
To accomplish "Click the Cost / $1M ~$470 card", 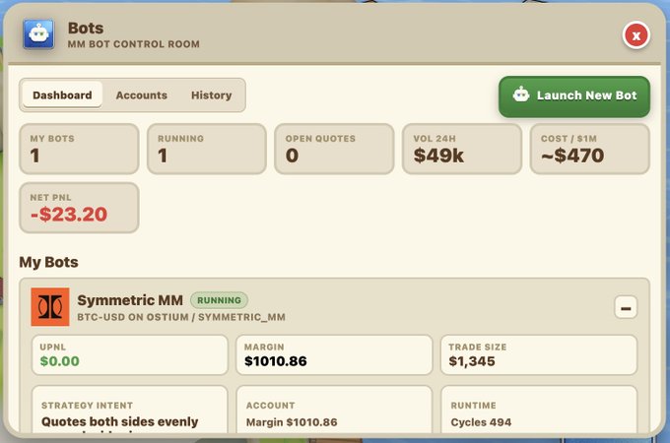I will point(589,149).
